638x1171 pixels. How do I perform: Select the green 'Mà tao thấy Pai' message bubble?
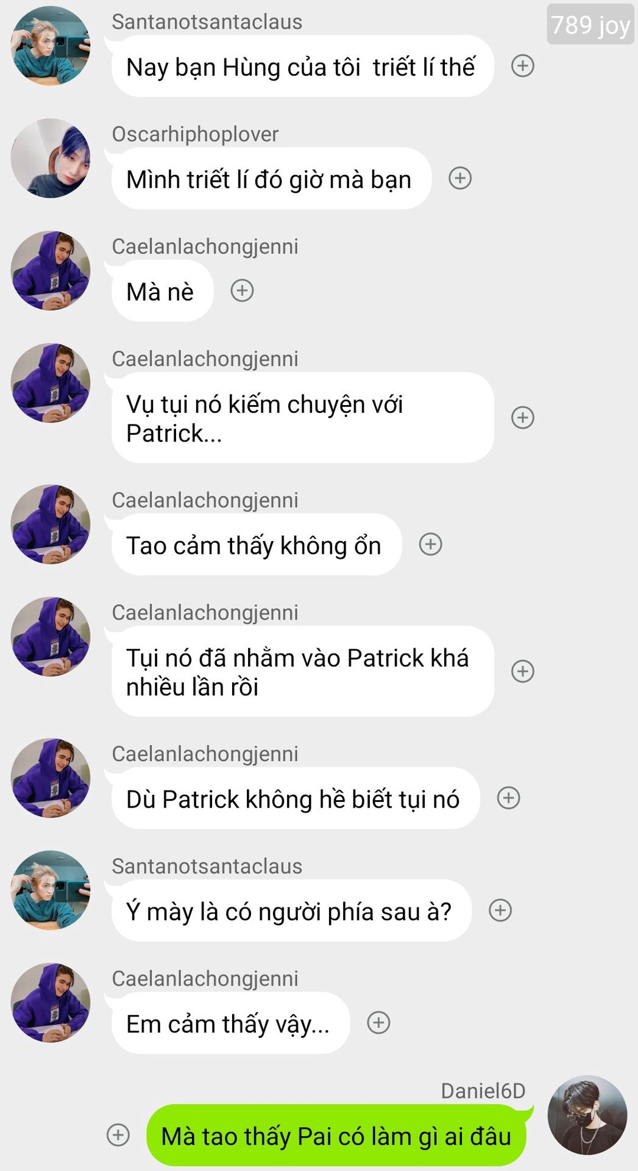[336, 1136]
